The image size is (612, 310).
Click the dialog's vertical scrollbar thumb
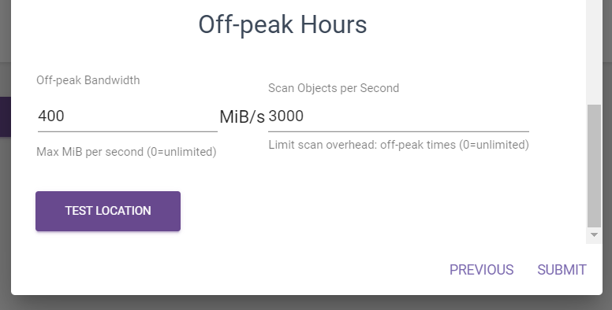coord(594,165)
